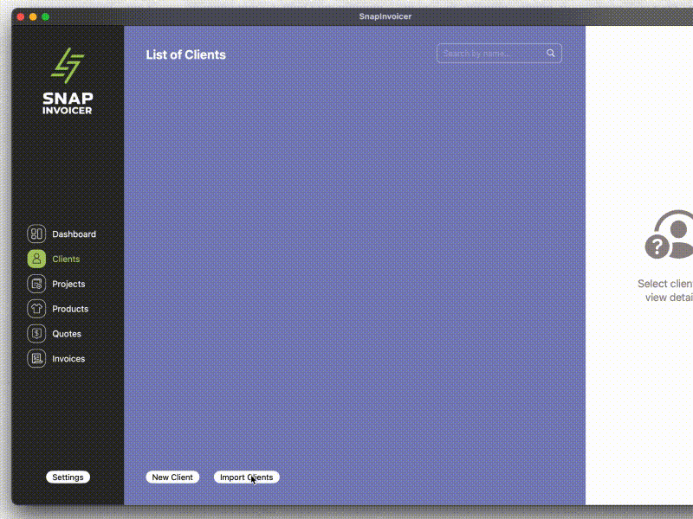Switch to Invoices section label

coord(68,359)
